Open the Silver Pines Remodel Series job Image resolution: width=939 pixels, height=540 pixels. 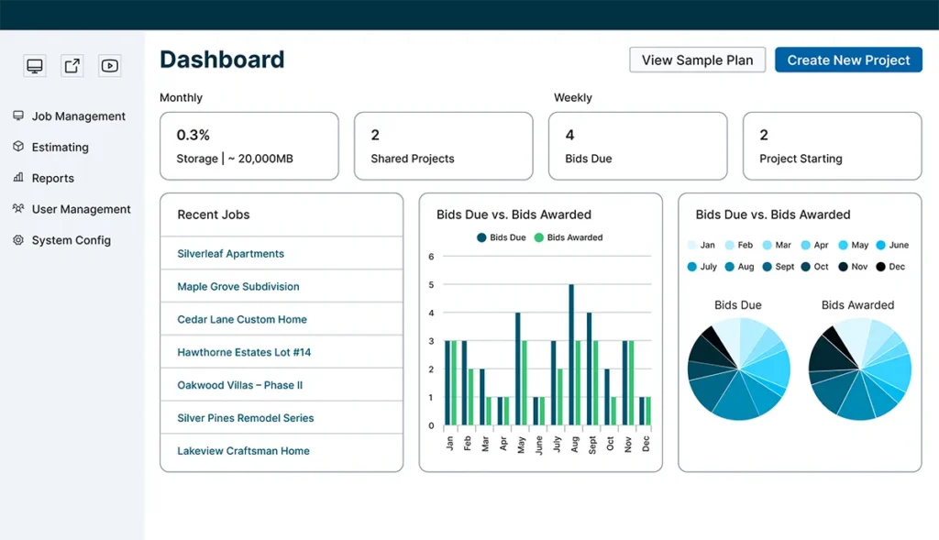pos(246,418)
